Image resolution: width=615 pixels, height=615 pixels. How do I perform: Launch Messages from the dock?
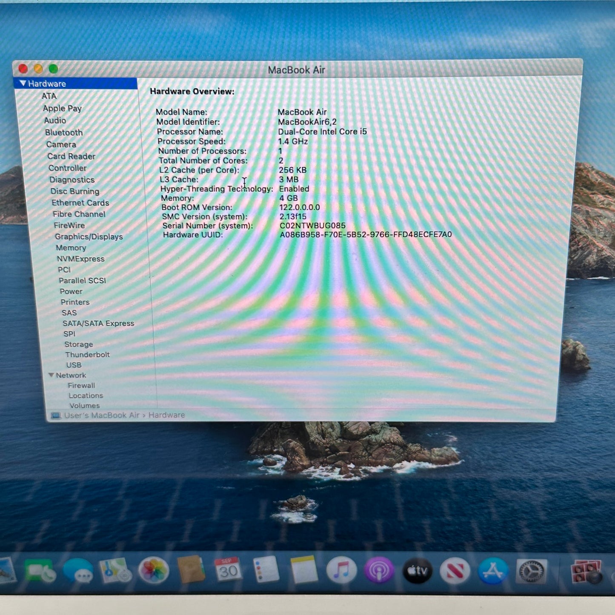coord(78,571)
